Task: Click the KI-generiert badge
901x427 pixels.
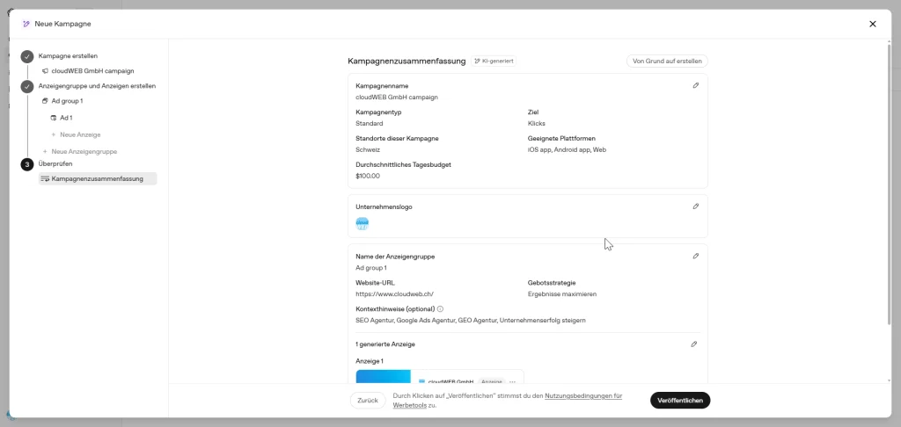Action: coord(494,61)
